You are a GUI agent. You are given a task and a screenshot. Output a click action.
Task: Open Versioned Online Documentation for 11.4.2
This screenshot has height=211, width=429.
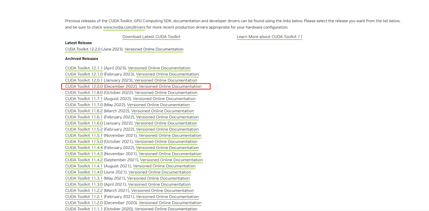coord(172,160)
